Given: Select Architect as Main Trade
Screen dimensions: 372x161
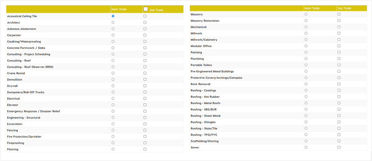Looking at the screenshot, I should click(x=113, y=22).
